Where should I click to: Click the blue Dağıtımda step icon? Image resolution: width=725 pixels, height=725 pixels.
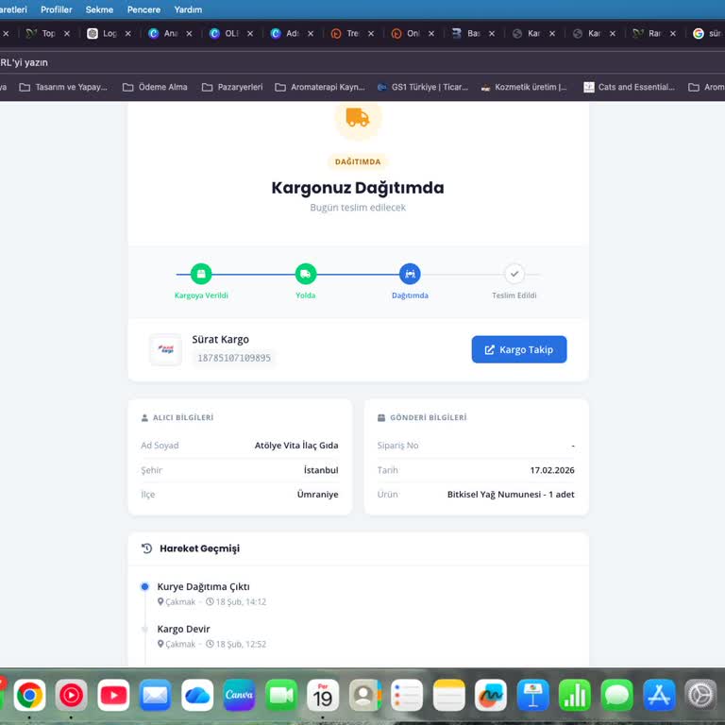tap(410, 274)
